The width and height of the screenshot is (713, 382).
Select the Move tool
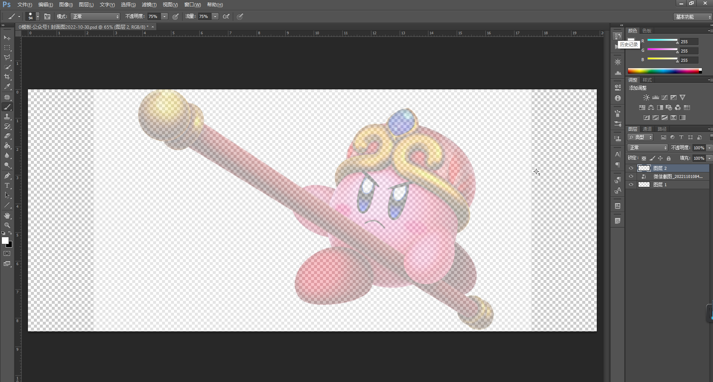click(x=7, y=38)
